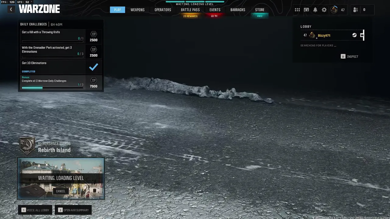Cancel the matchmaking search
The height and width of the screenshot is (219, 390).
pos(61,191)
